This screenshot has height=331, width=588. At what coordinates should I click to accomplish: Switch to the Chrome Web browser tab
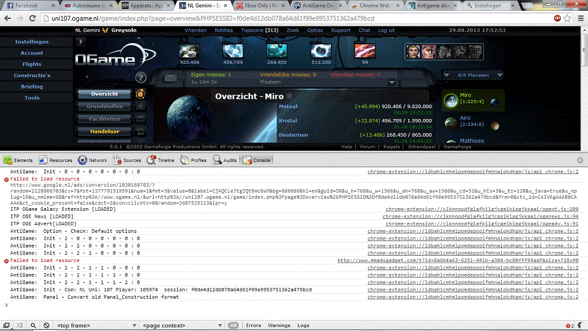(375, 6)
